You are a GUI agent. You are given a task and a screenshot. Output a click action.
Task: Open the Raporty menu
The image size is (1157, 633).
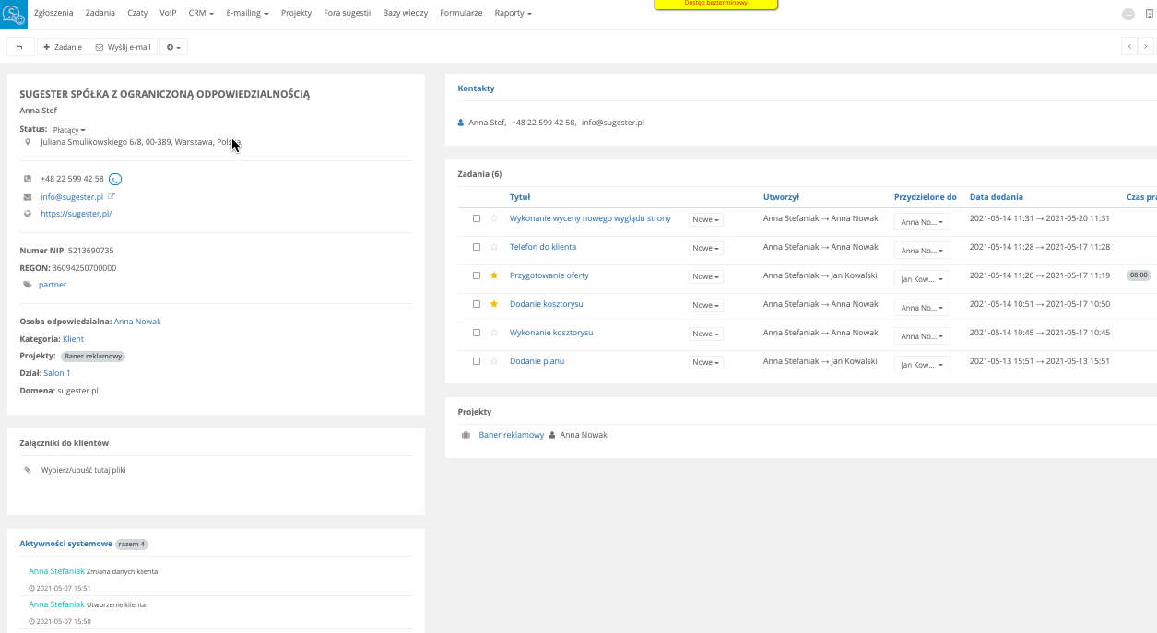pos(513,13)
